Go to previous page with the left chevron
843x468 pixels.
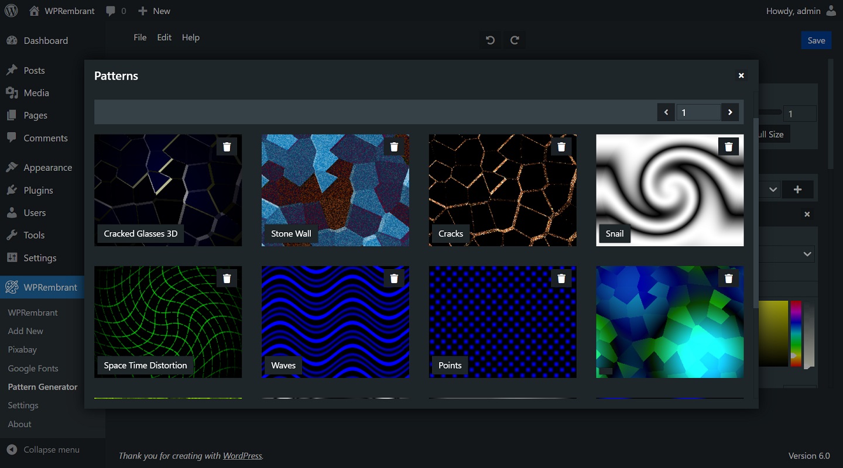click(x=666, y=112)
